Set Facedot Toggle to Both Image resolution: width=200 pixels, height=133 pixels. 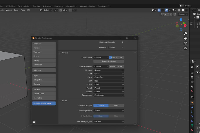click(x=116, y=105)
